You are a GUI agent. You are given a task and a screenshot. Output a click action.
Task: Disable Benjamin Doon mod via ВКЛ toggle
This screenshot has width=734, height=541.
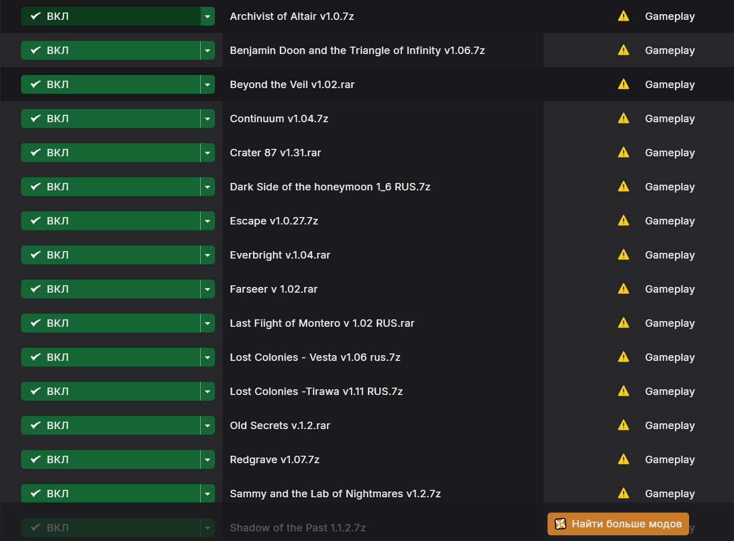pos(110,51)
